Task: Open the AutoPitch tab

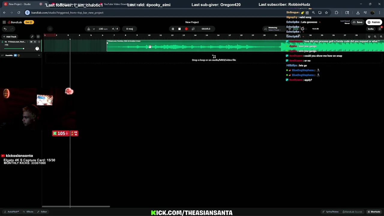Action: 12,212
